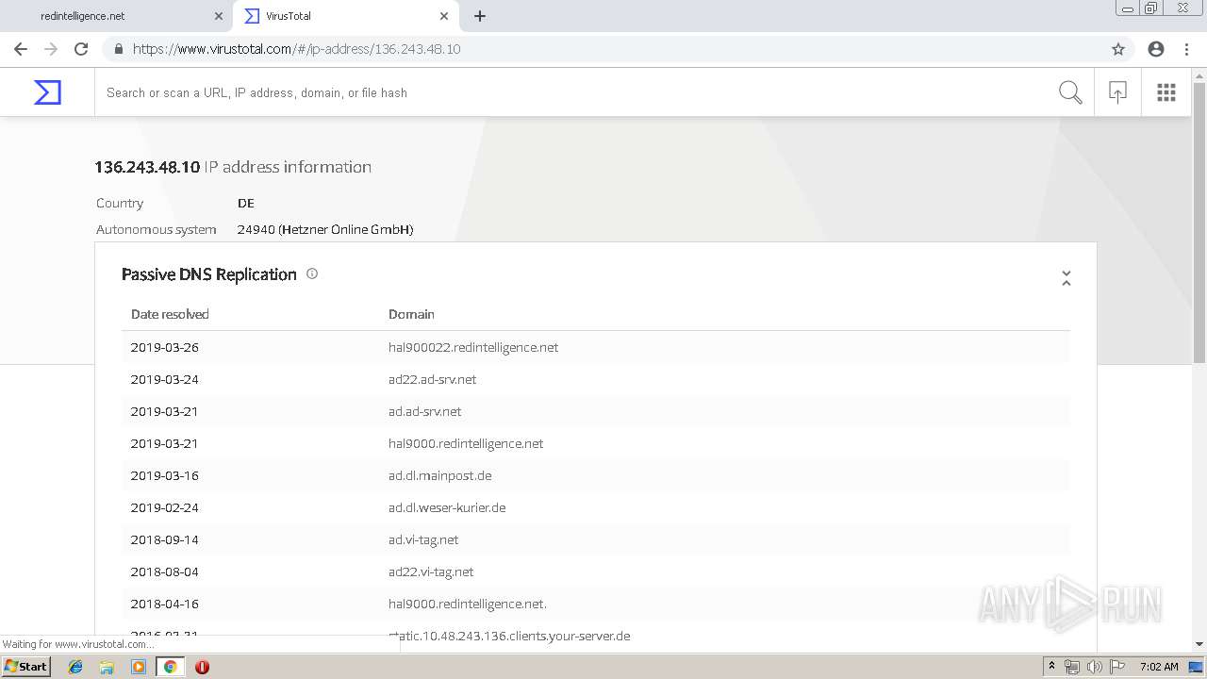
Task: Click the Domain column header
Action: 411,314
